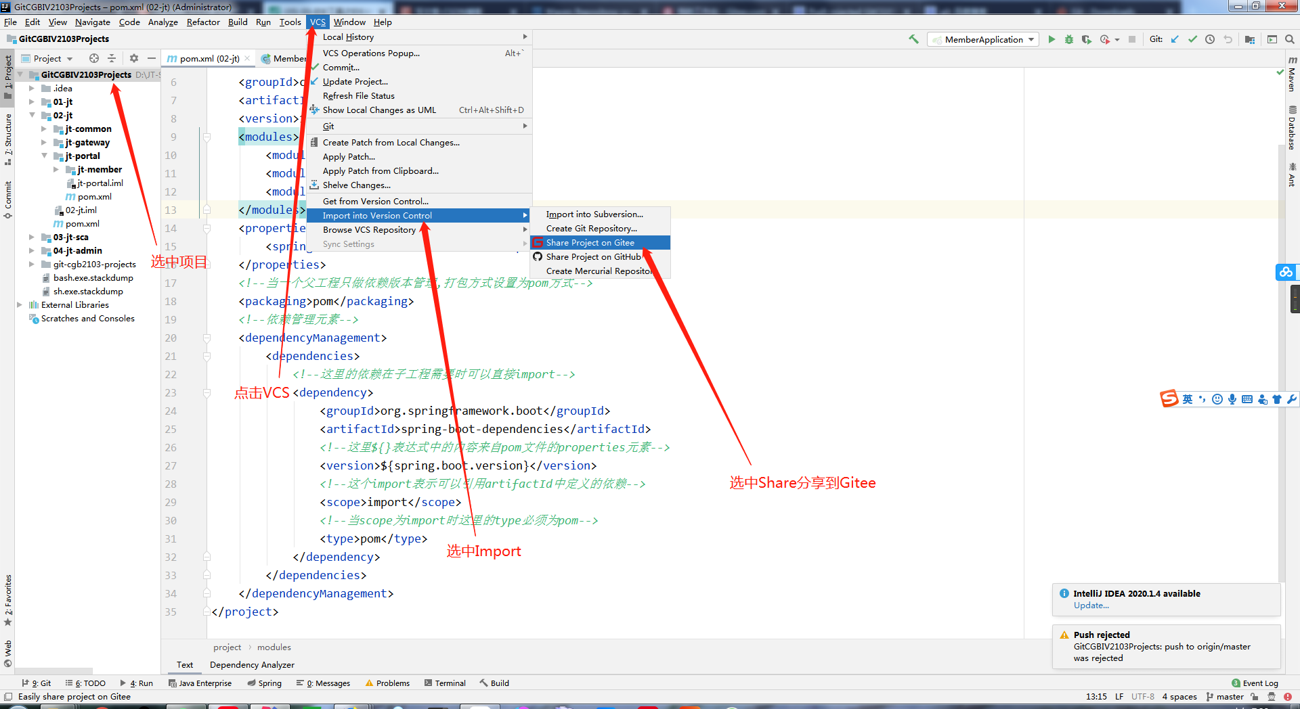The image size is (1300, 709).
Task: Open the Terminal tool window
Action: (445, 683)
